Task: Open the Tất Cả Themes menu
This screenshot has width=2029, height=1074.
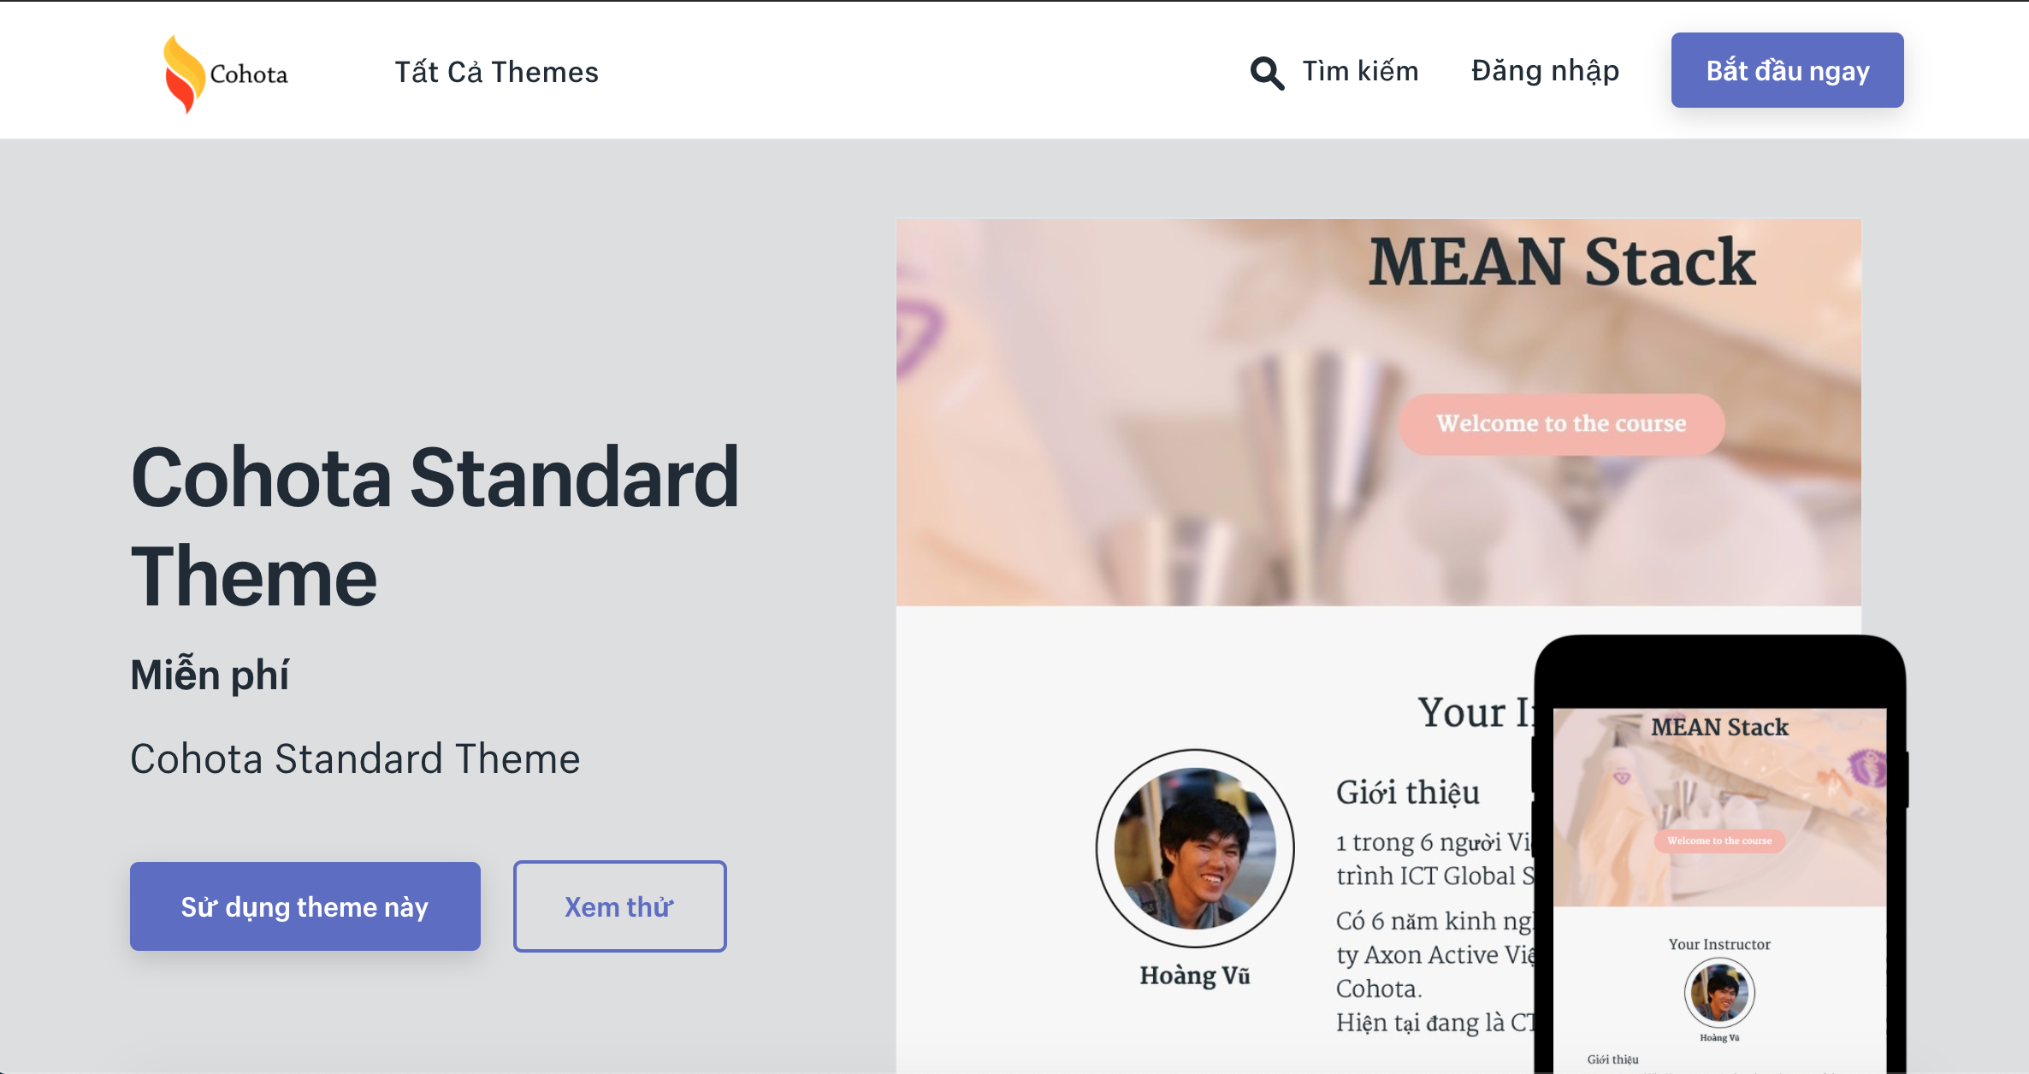Action: click(x=496, y=72)
